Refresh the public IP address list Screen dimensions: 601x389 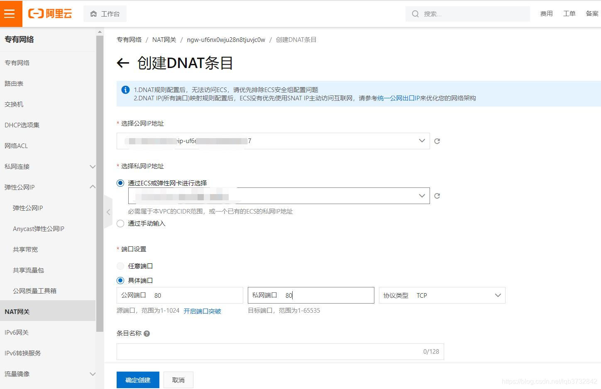coord(437,141)
